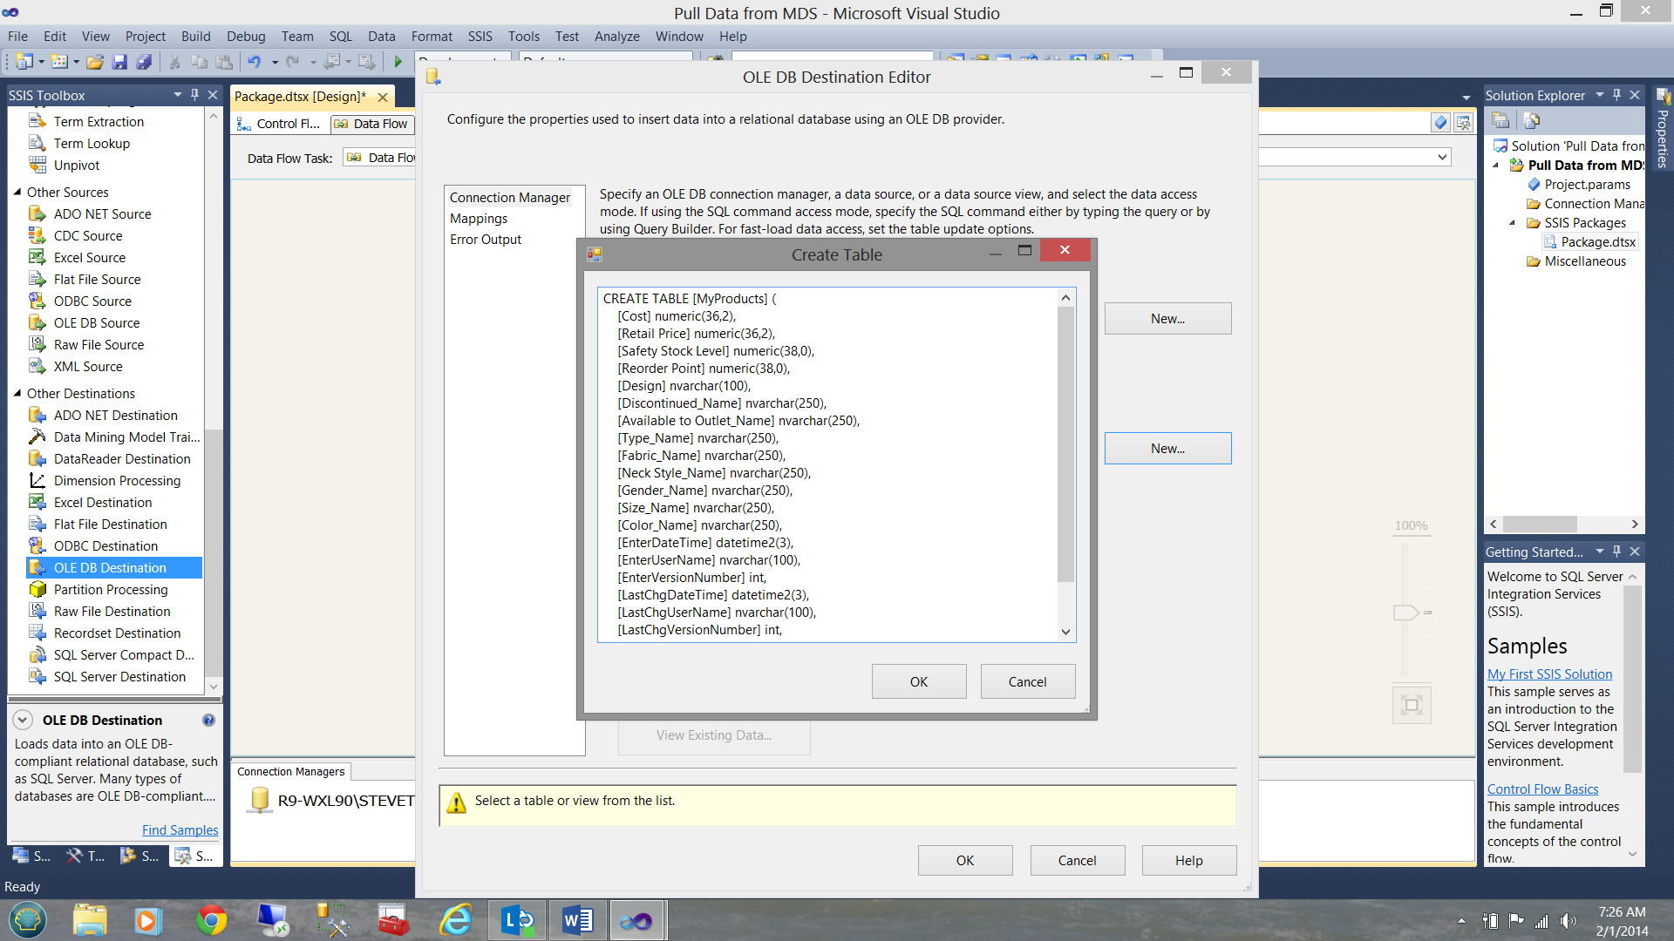
Task: Select the Connection Manager tab
Action: point(510,196)
